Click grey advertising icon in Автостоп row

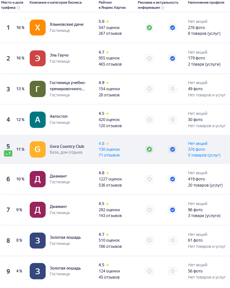click(149, 120)
